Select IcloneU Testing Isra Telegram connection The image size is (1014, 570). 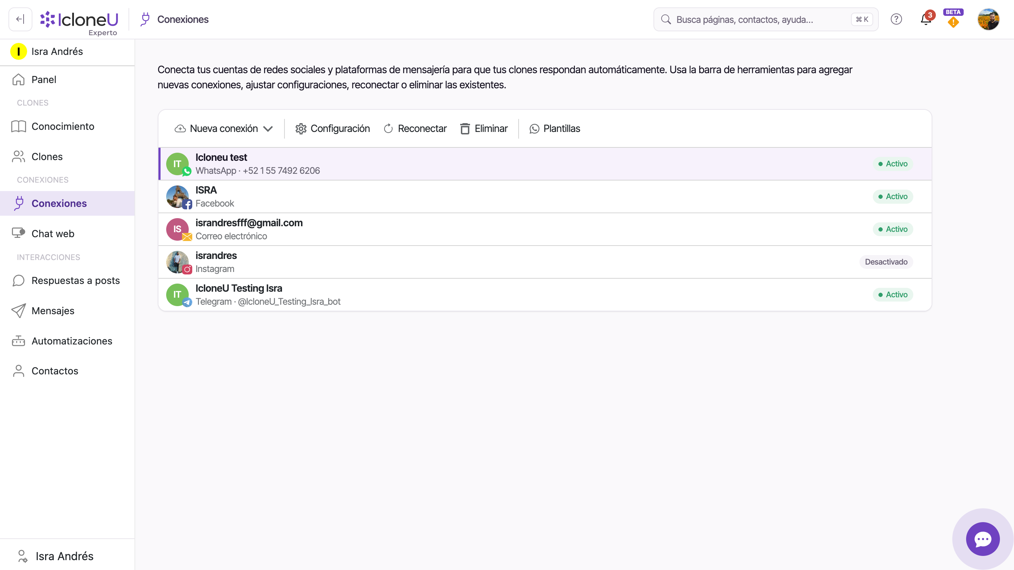coord(545,294)
